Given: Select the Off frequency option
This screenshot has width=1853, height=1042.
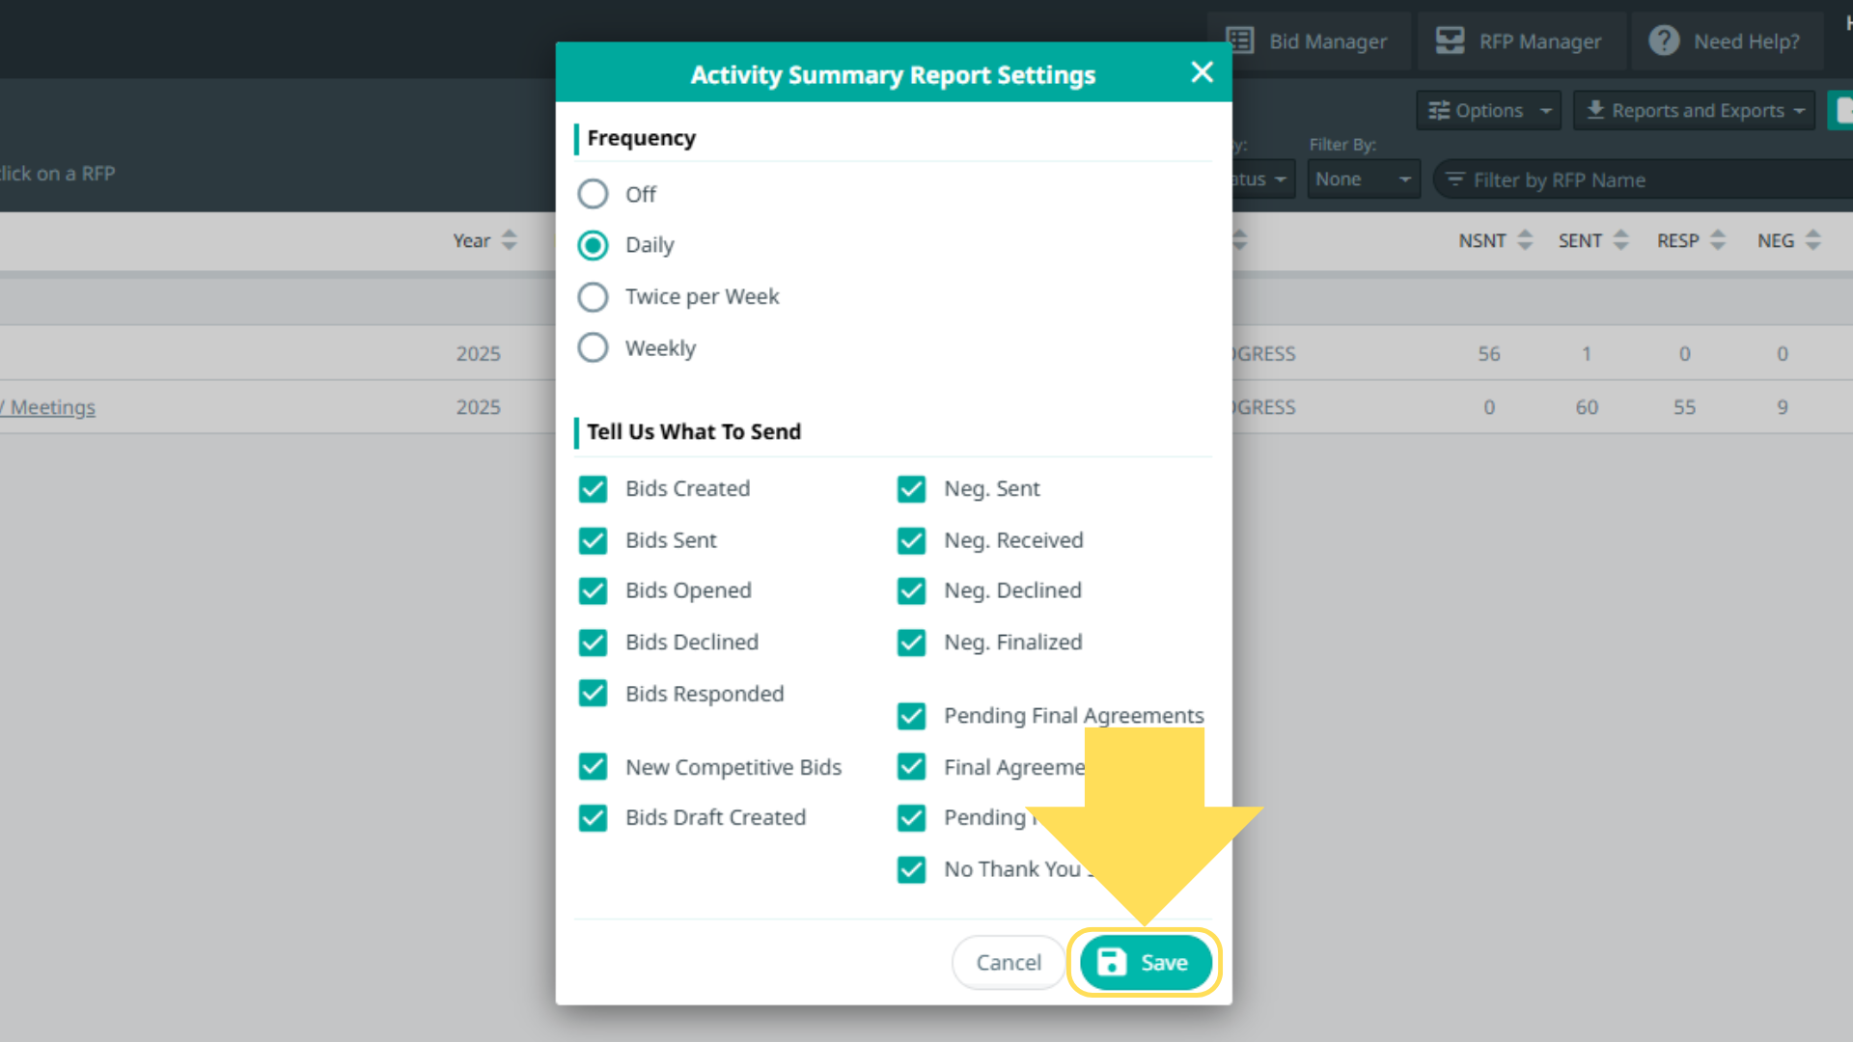Looking at the screenshot, I should click(x=593, y=194).
